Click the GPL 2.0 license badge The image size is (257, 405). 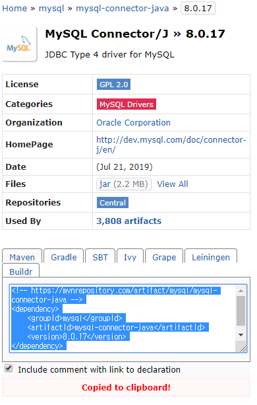(x=113, y=85)
